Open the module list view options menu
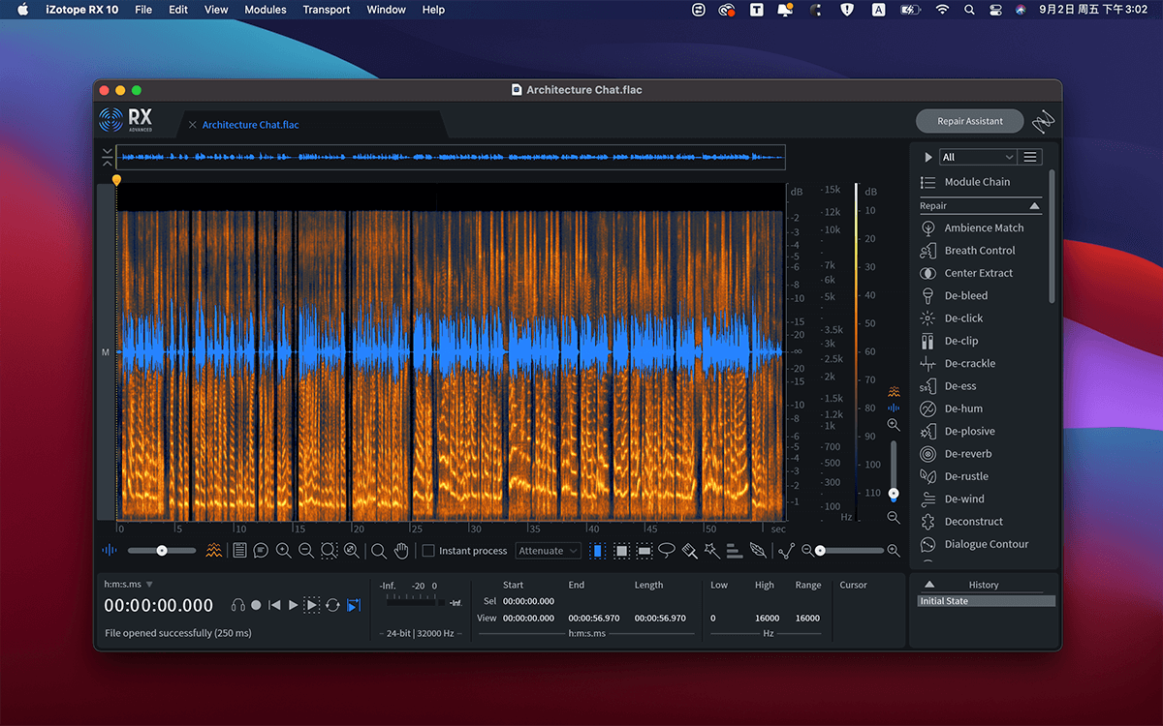The width and height of the screenshot is (1163, 726). point(1030,157)
